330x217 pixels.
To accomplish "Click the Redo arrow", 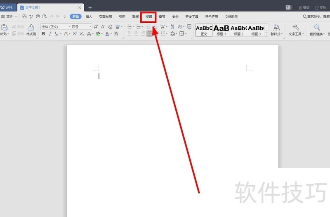I will tap(58, 17).
